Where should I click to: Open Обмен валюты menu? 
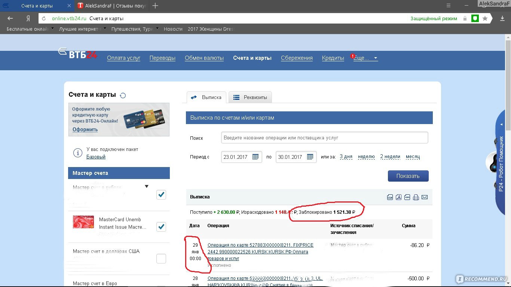coord(204,58)
